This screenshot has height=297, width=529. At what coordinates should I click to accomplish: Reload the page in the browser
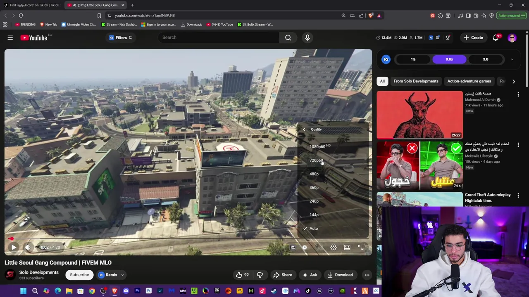point(21,15)
